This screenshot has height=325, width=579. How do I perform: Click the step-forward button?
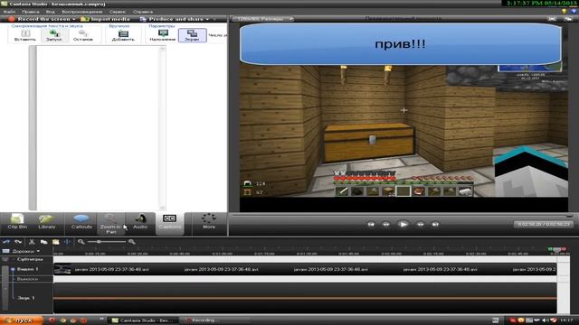(x=420, y=224)
